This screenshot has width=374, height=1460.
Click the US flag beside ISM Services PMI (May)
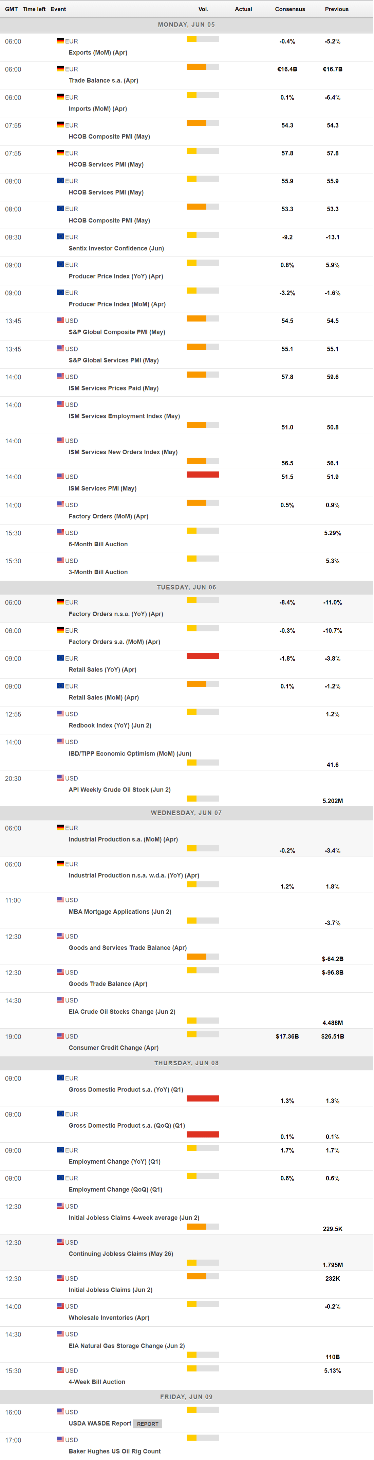pos(60,476)
